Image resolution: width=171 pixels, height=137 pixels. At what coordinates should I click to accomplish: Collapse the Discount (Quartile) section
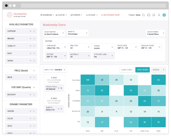pos(34,87)
